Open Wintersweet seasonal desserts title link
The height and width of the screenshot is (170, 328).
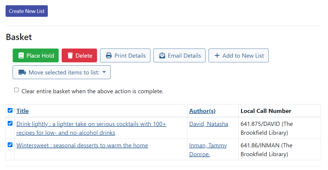(x=82, y=145)
